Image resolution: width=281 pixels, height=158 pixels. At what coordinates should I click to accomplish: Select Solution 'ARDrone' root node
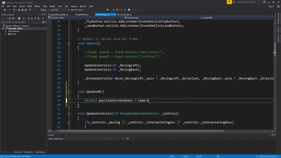(x=17, y=26)
